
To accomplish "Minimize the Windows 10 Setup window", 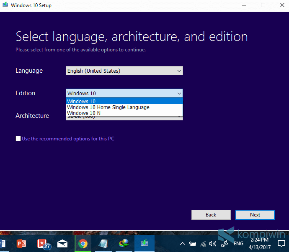I will [x=244, y=5].
